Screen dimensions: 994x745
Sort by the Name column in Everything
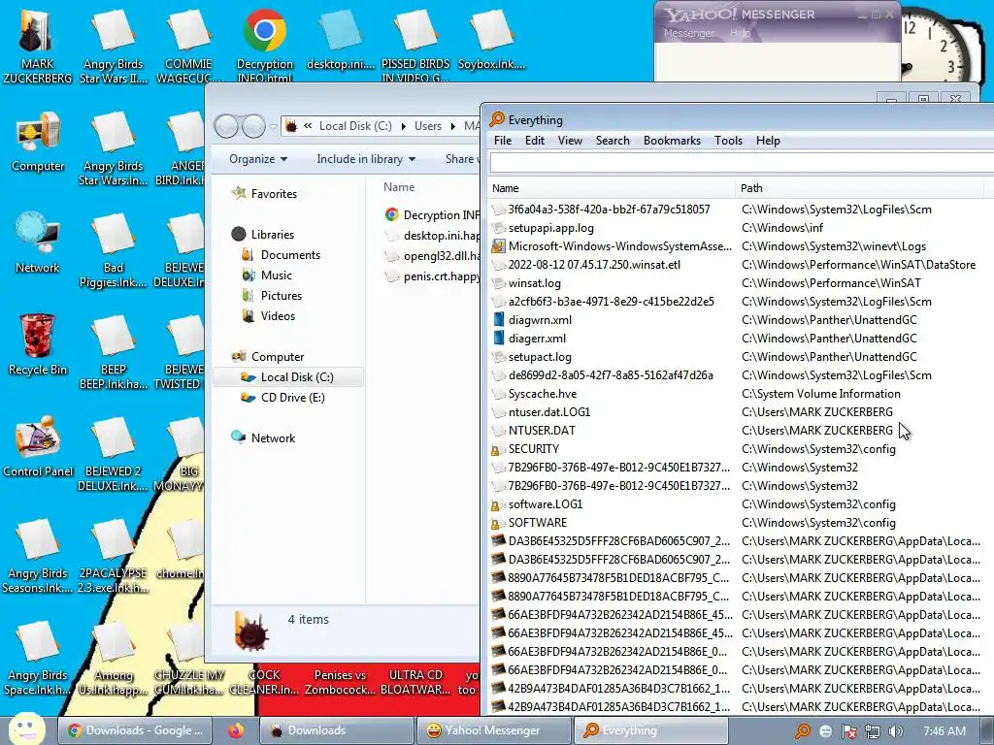[612, 188]
